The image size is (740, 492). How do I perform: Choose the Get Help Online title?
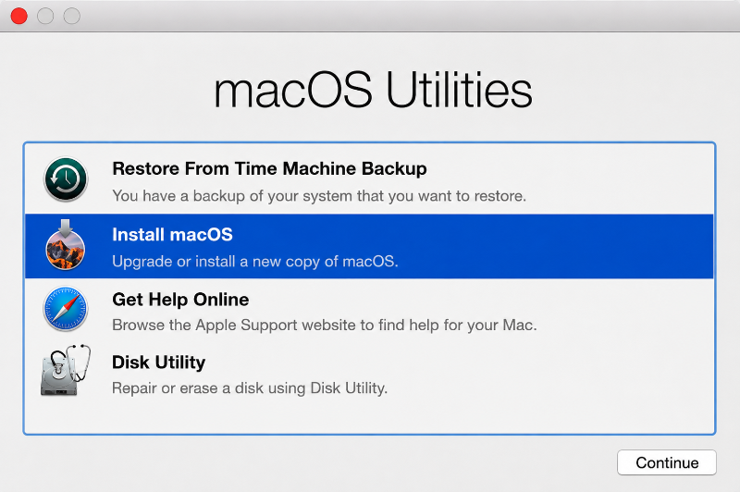click(180, 300)
